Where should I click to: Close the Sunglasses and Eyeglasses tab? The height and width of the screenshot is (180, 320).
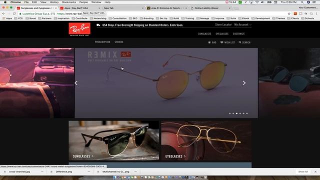coord(56,8)
